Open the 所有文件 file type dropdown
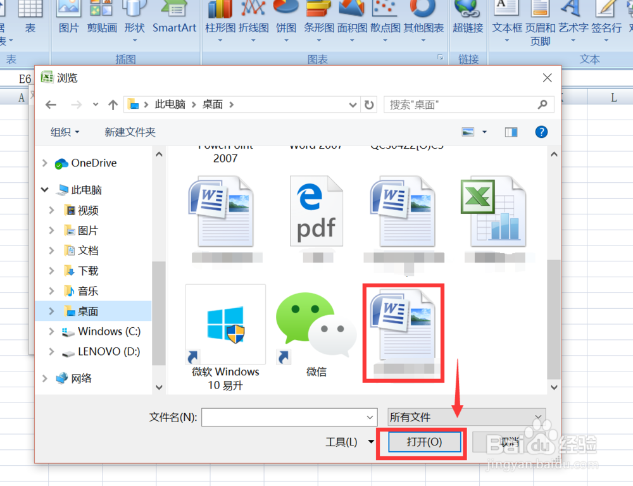This screenshot has width=633, height=486. [467, 417]
